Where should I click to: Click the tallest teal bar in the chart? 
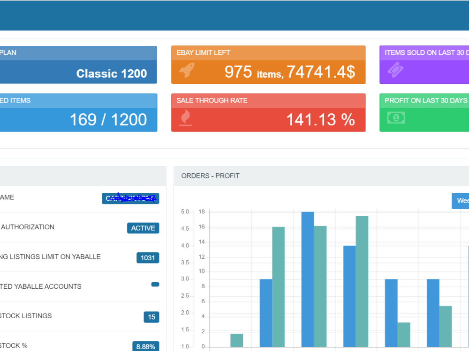[x=362, y=281]
